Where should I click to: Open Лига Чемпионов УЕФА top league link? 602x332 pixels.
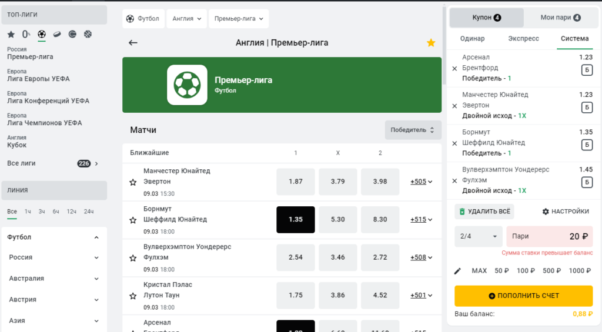[x=45, y=120]
